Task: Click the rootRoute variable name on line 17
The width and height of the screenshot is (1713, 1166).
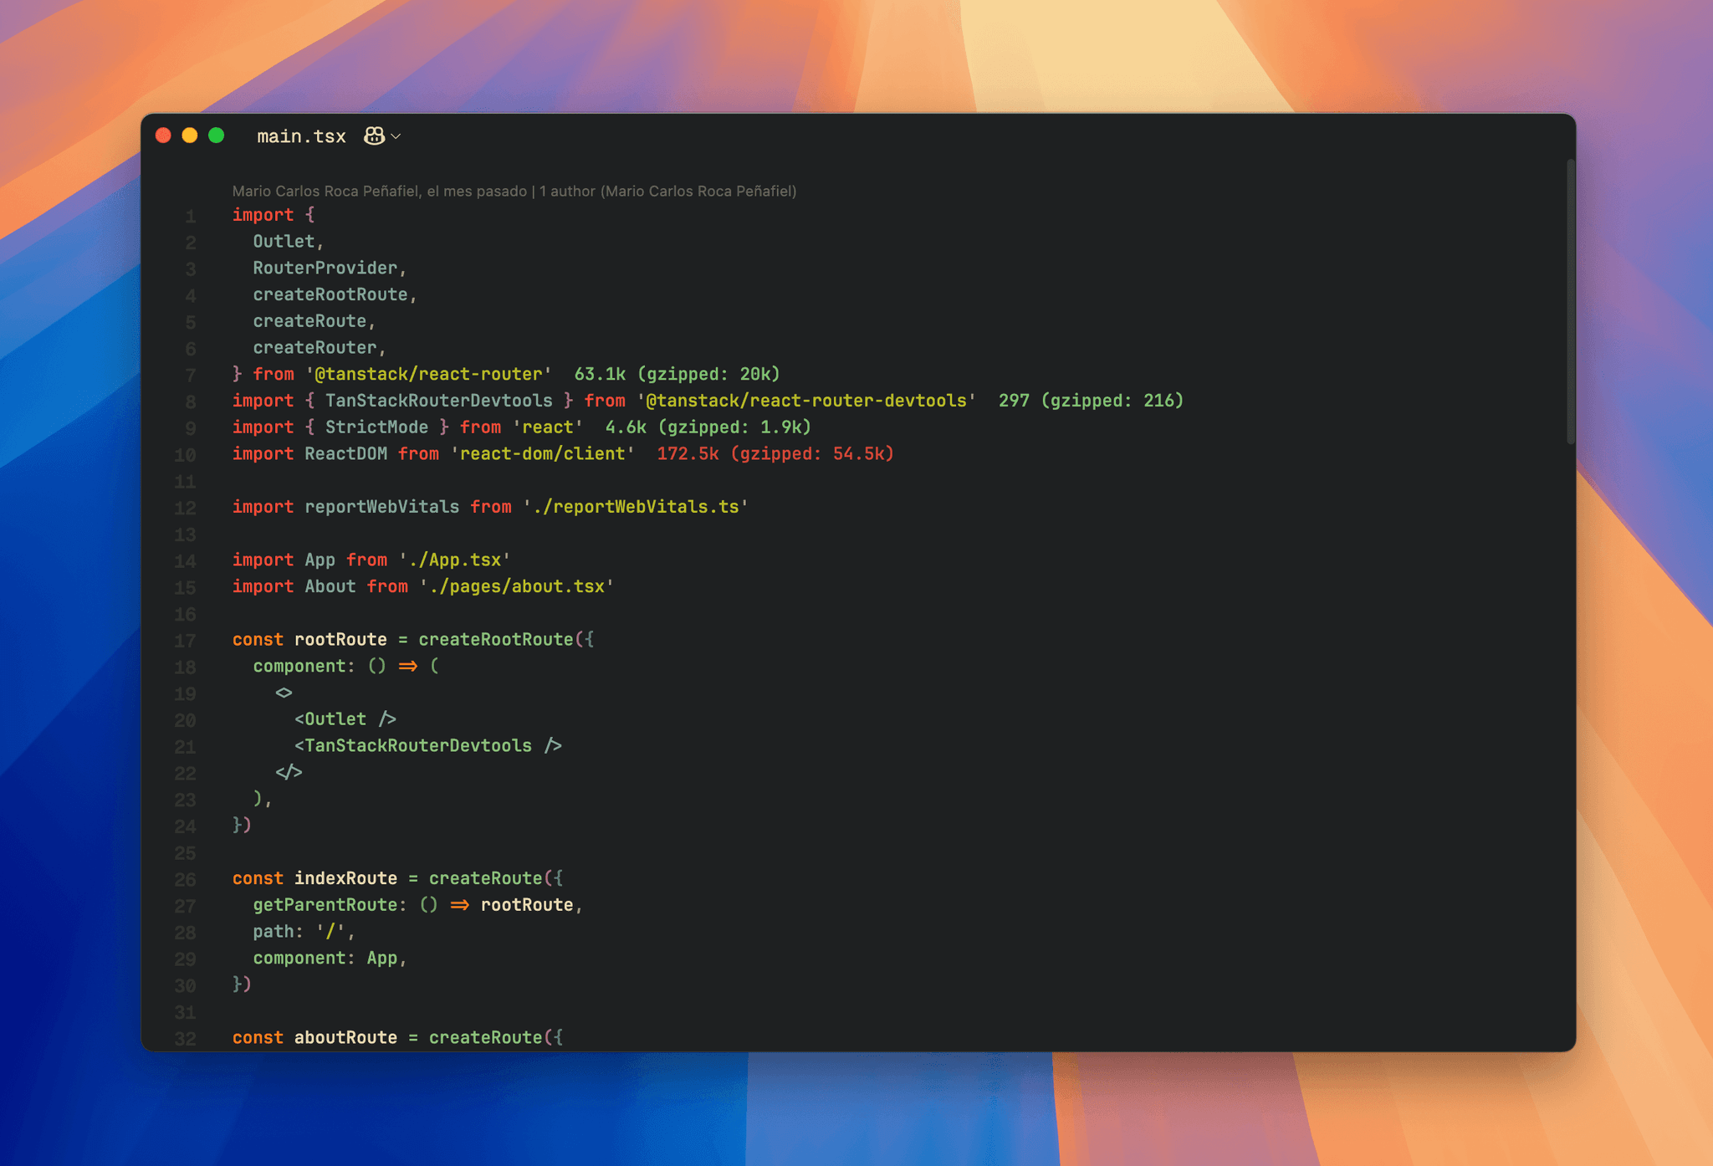Action: point(340,639)
